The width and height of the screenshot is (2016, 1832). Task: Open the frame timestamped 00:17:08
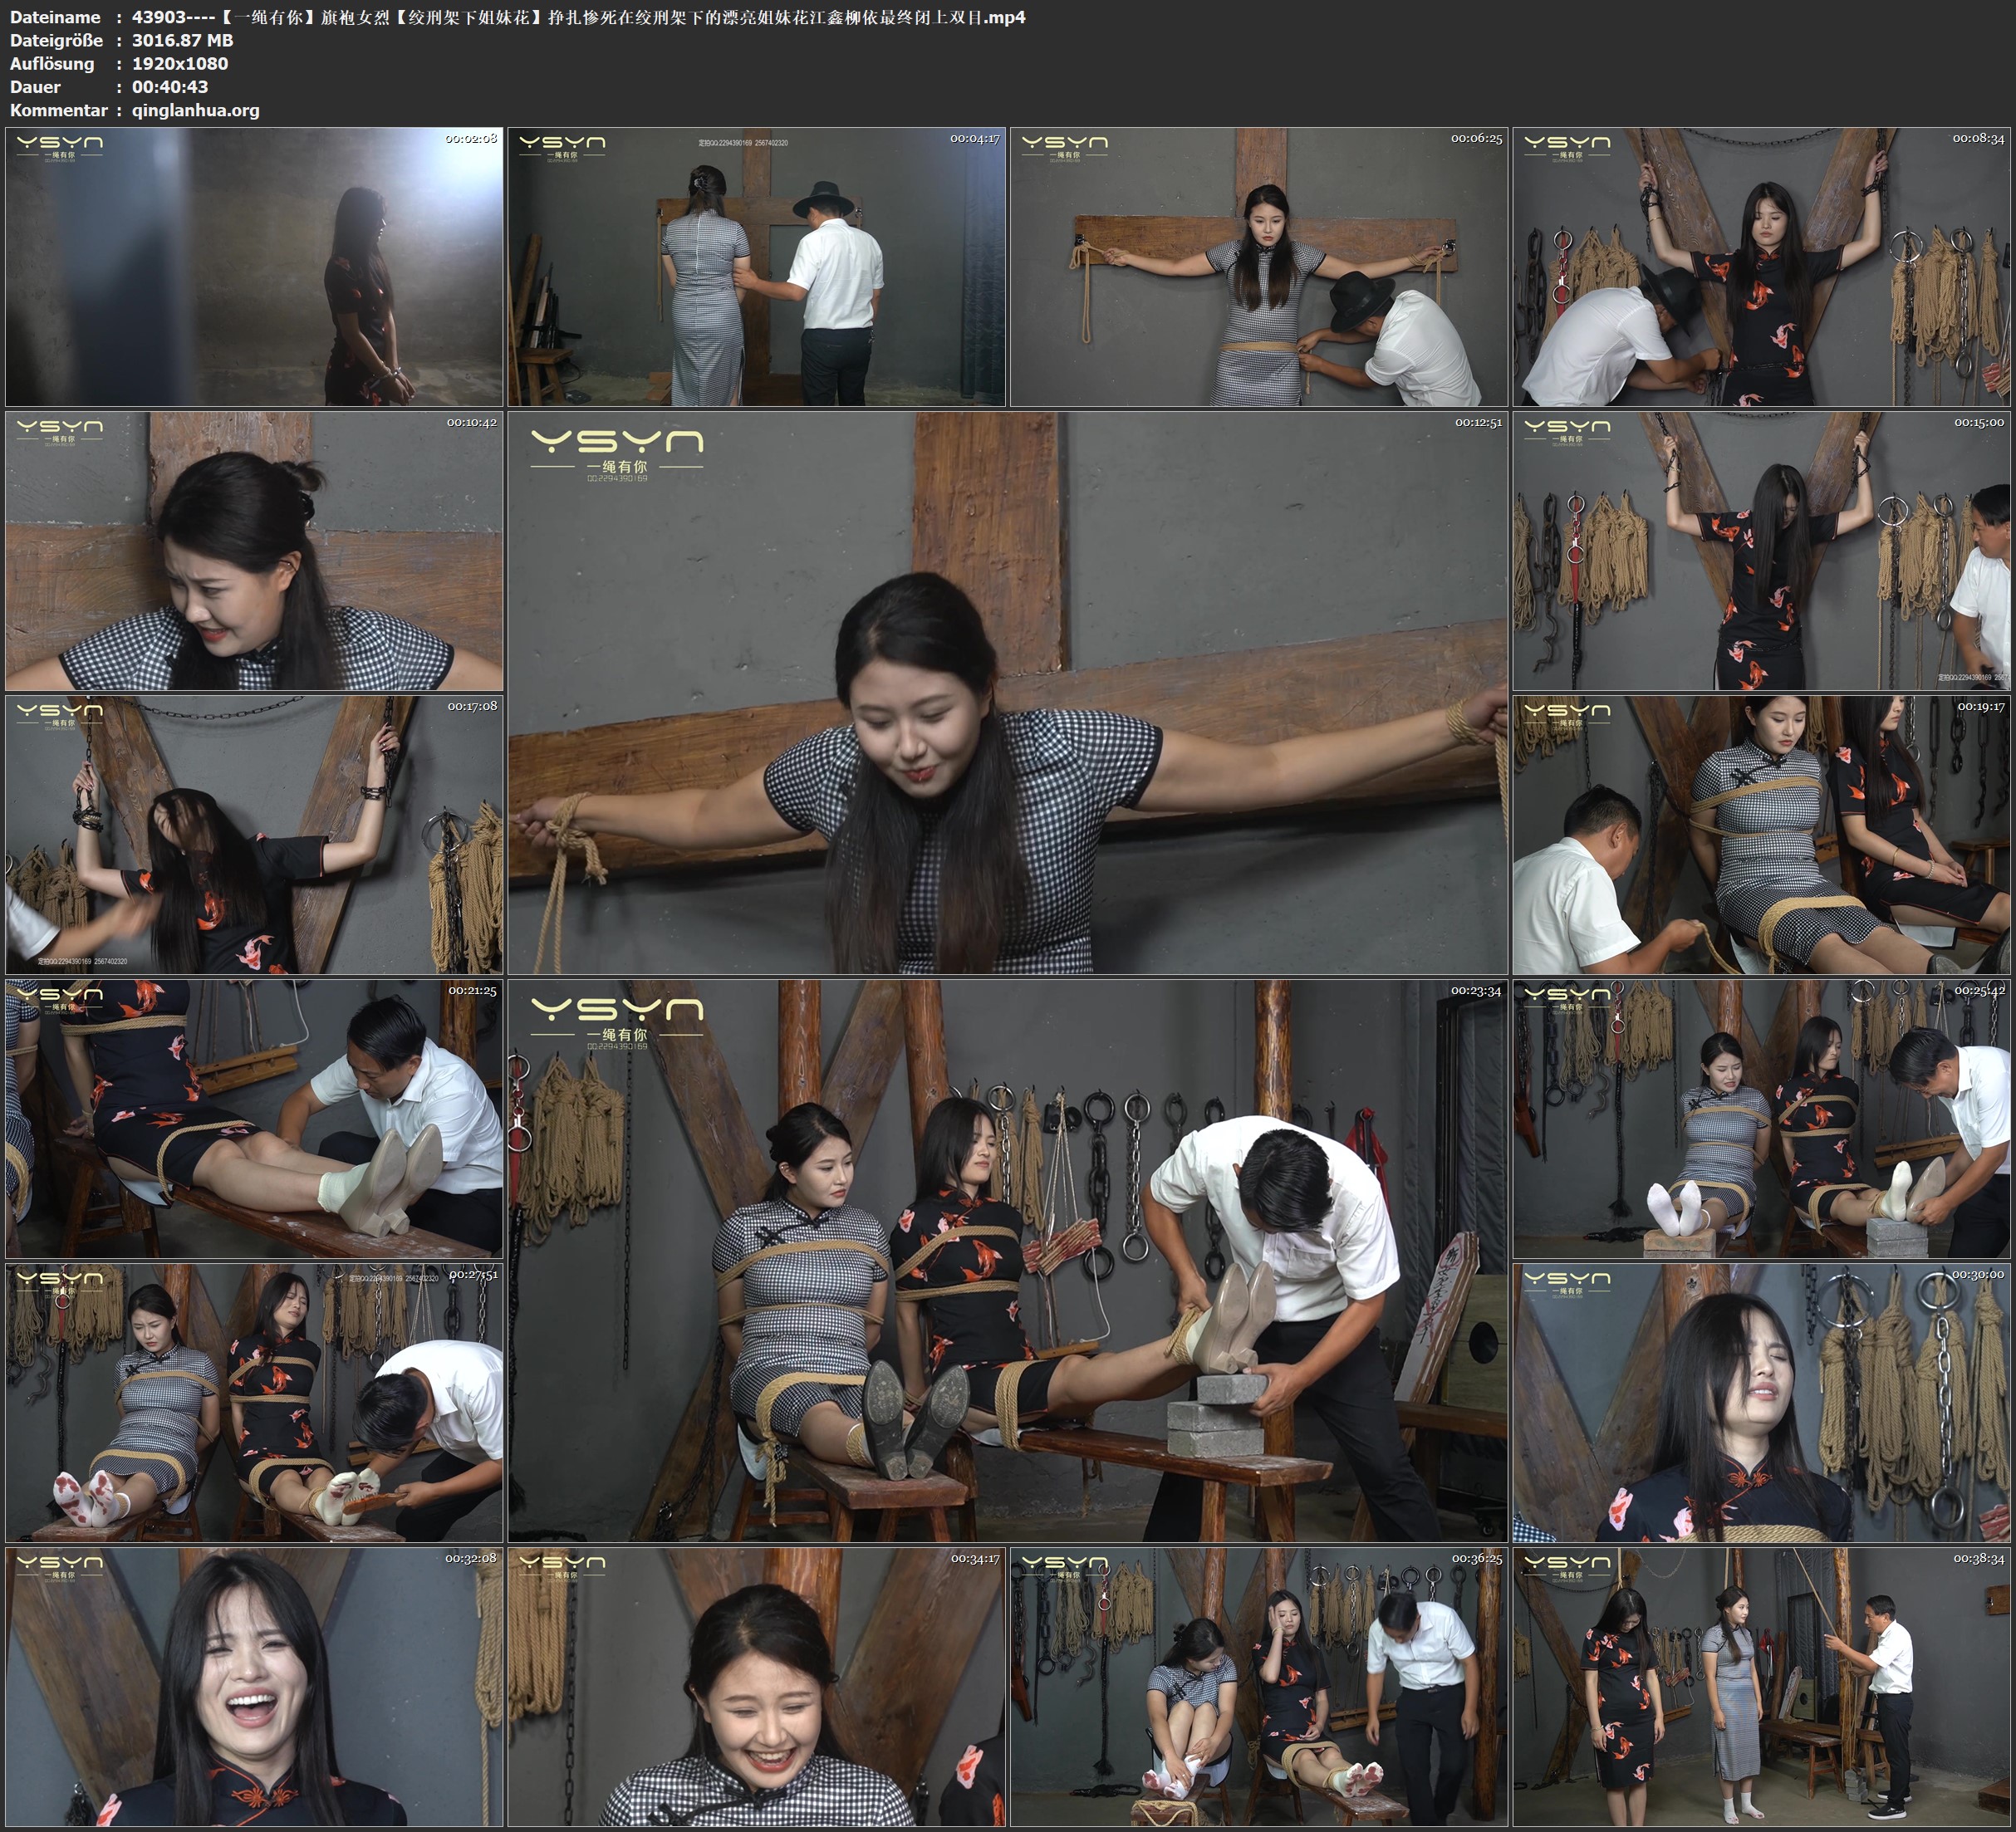[254, 834]
